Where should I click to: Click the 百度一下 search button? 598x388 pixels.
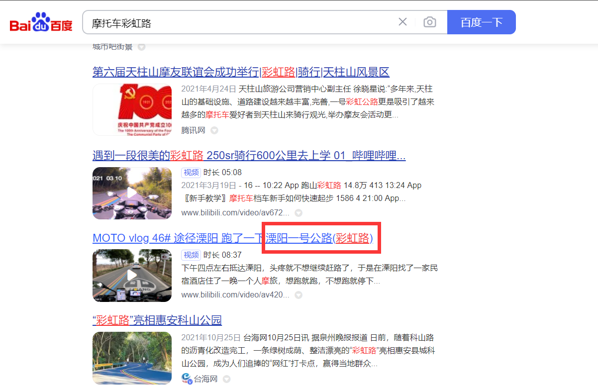click(x=482, y=22)
